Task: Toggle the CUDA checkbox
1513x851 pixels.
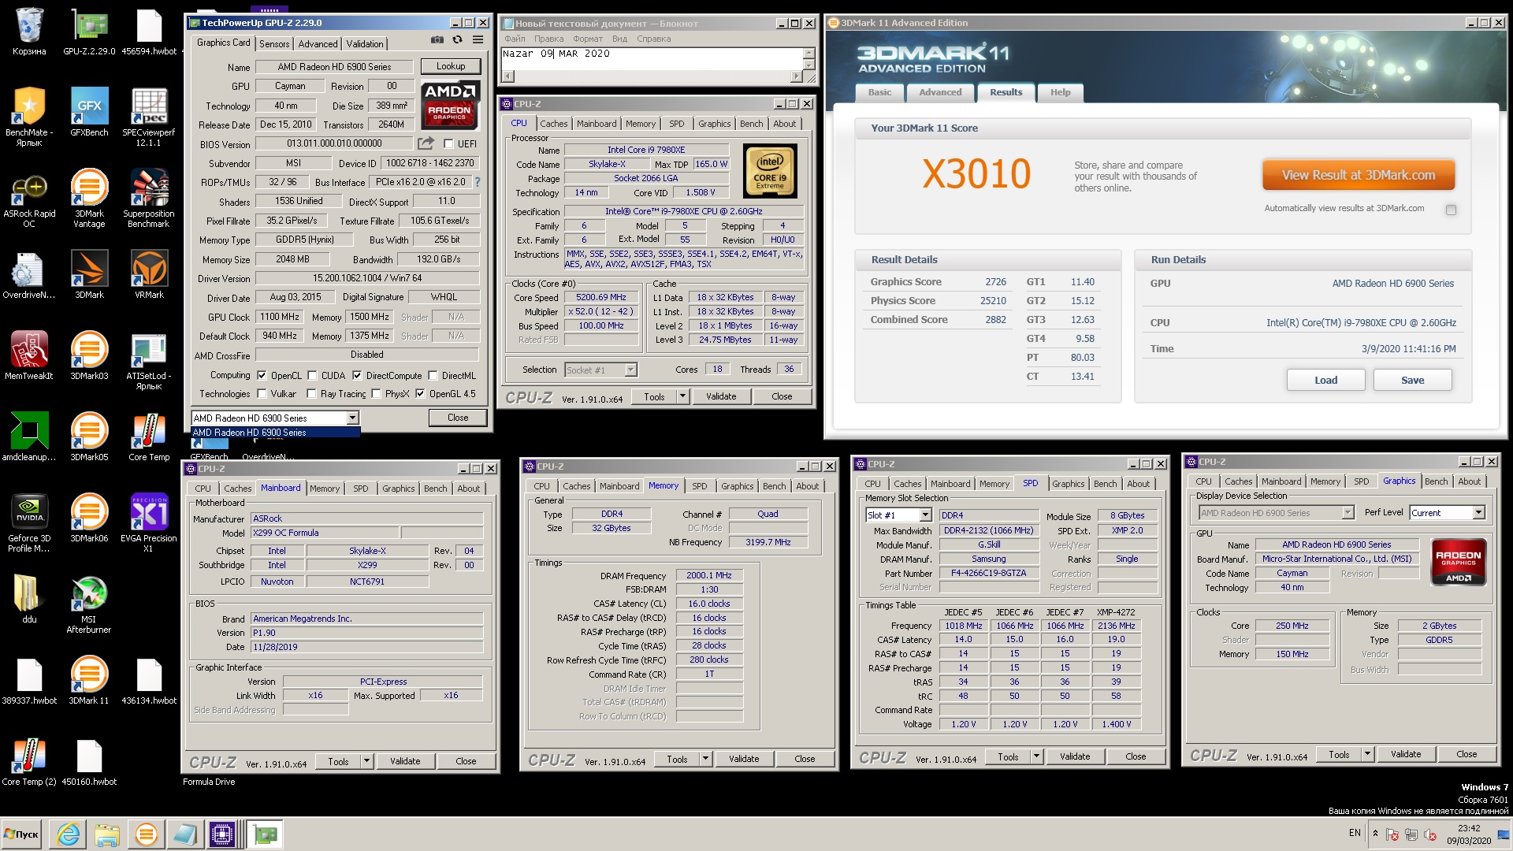Action: [x=312, y=375]
